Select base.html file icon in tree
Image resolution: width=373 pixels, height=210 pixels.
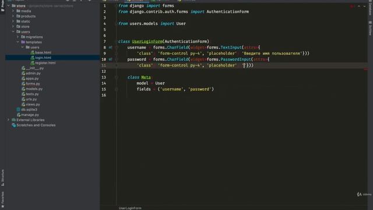pyautogui.click(x=33, y=52)
